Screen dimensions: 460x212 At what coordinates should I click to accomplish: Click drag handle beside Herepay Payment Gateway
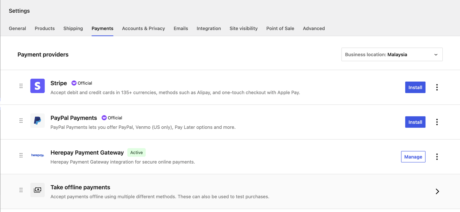(21, 155)
